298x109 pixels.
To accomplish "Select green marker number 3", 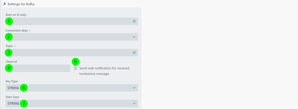I will [8, 53].
